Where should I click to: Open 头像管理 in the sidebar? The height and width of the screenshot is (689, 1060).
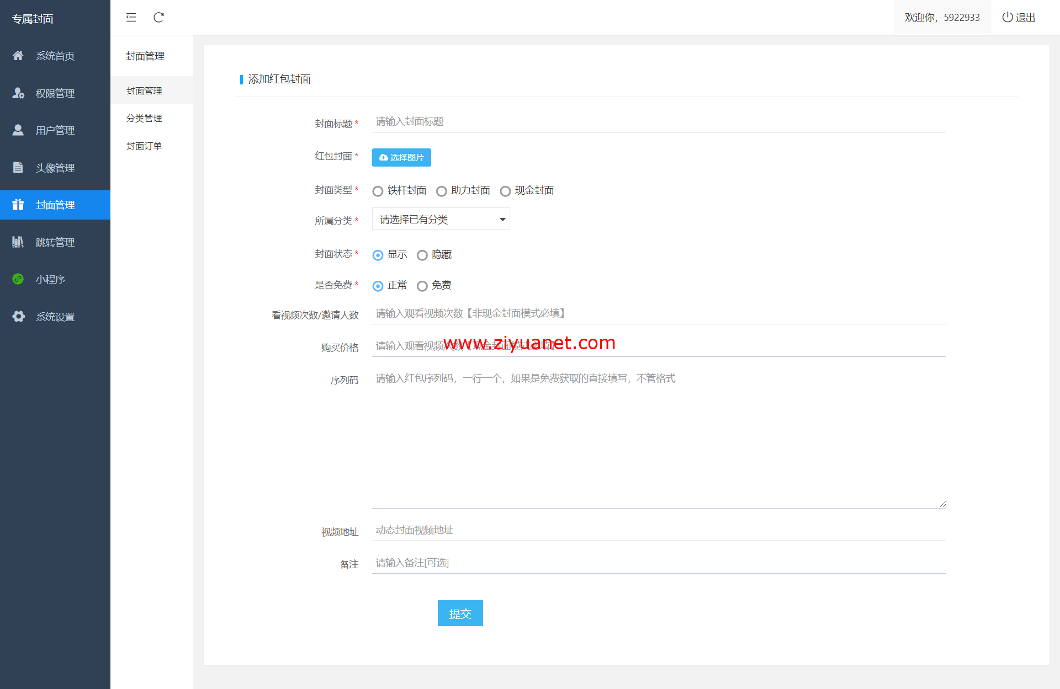[x=55, y=168]
